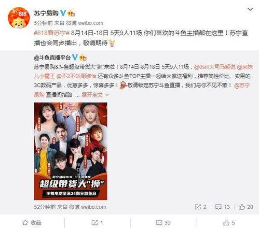Open the #818看苏宁# hashtag topic

pos(52,33)
